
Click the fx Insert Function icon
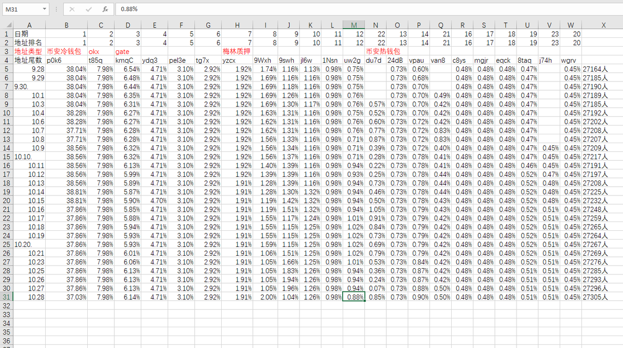105,9
